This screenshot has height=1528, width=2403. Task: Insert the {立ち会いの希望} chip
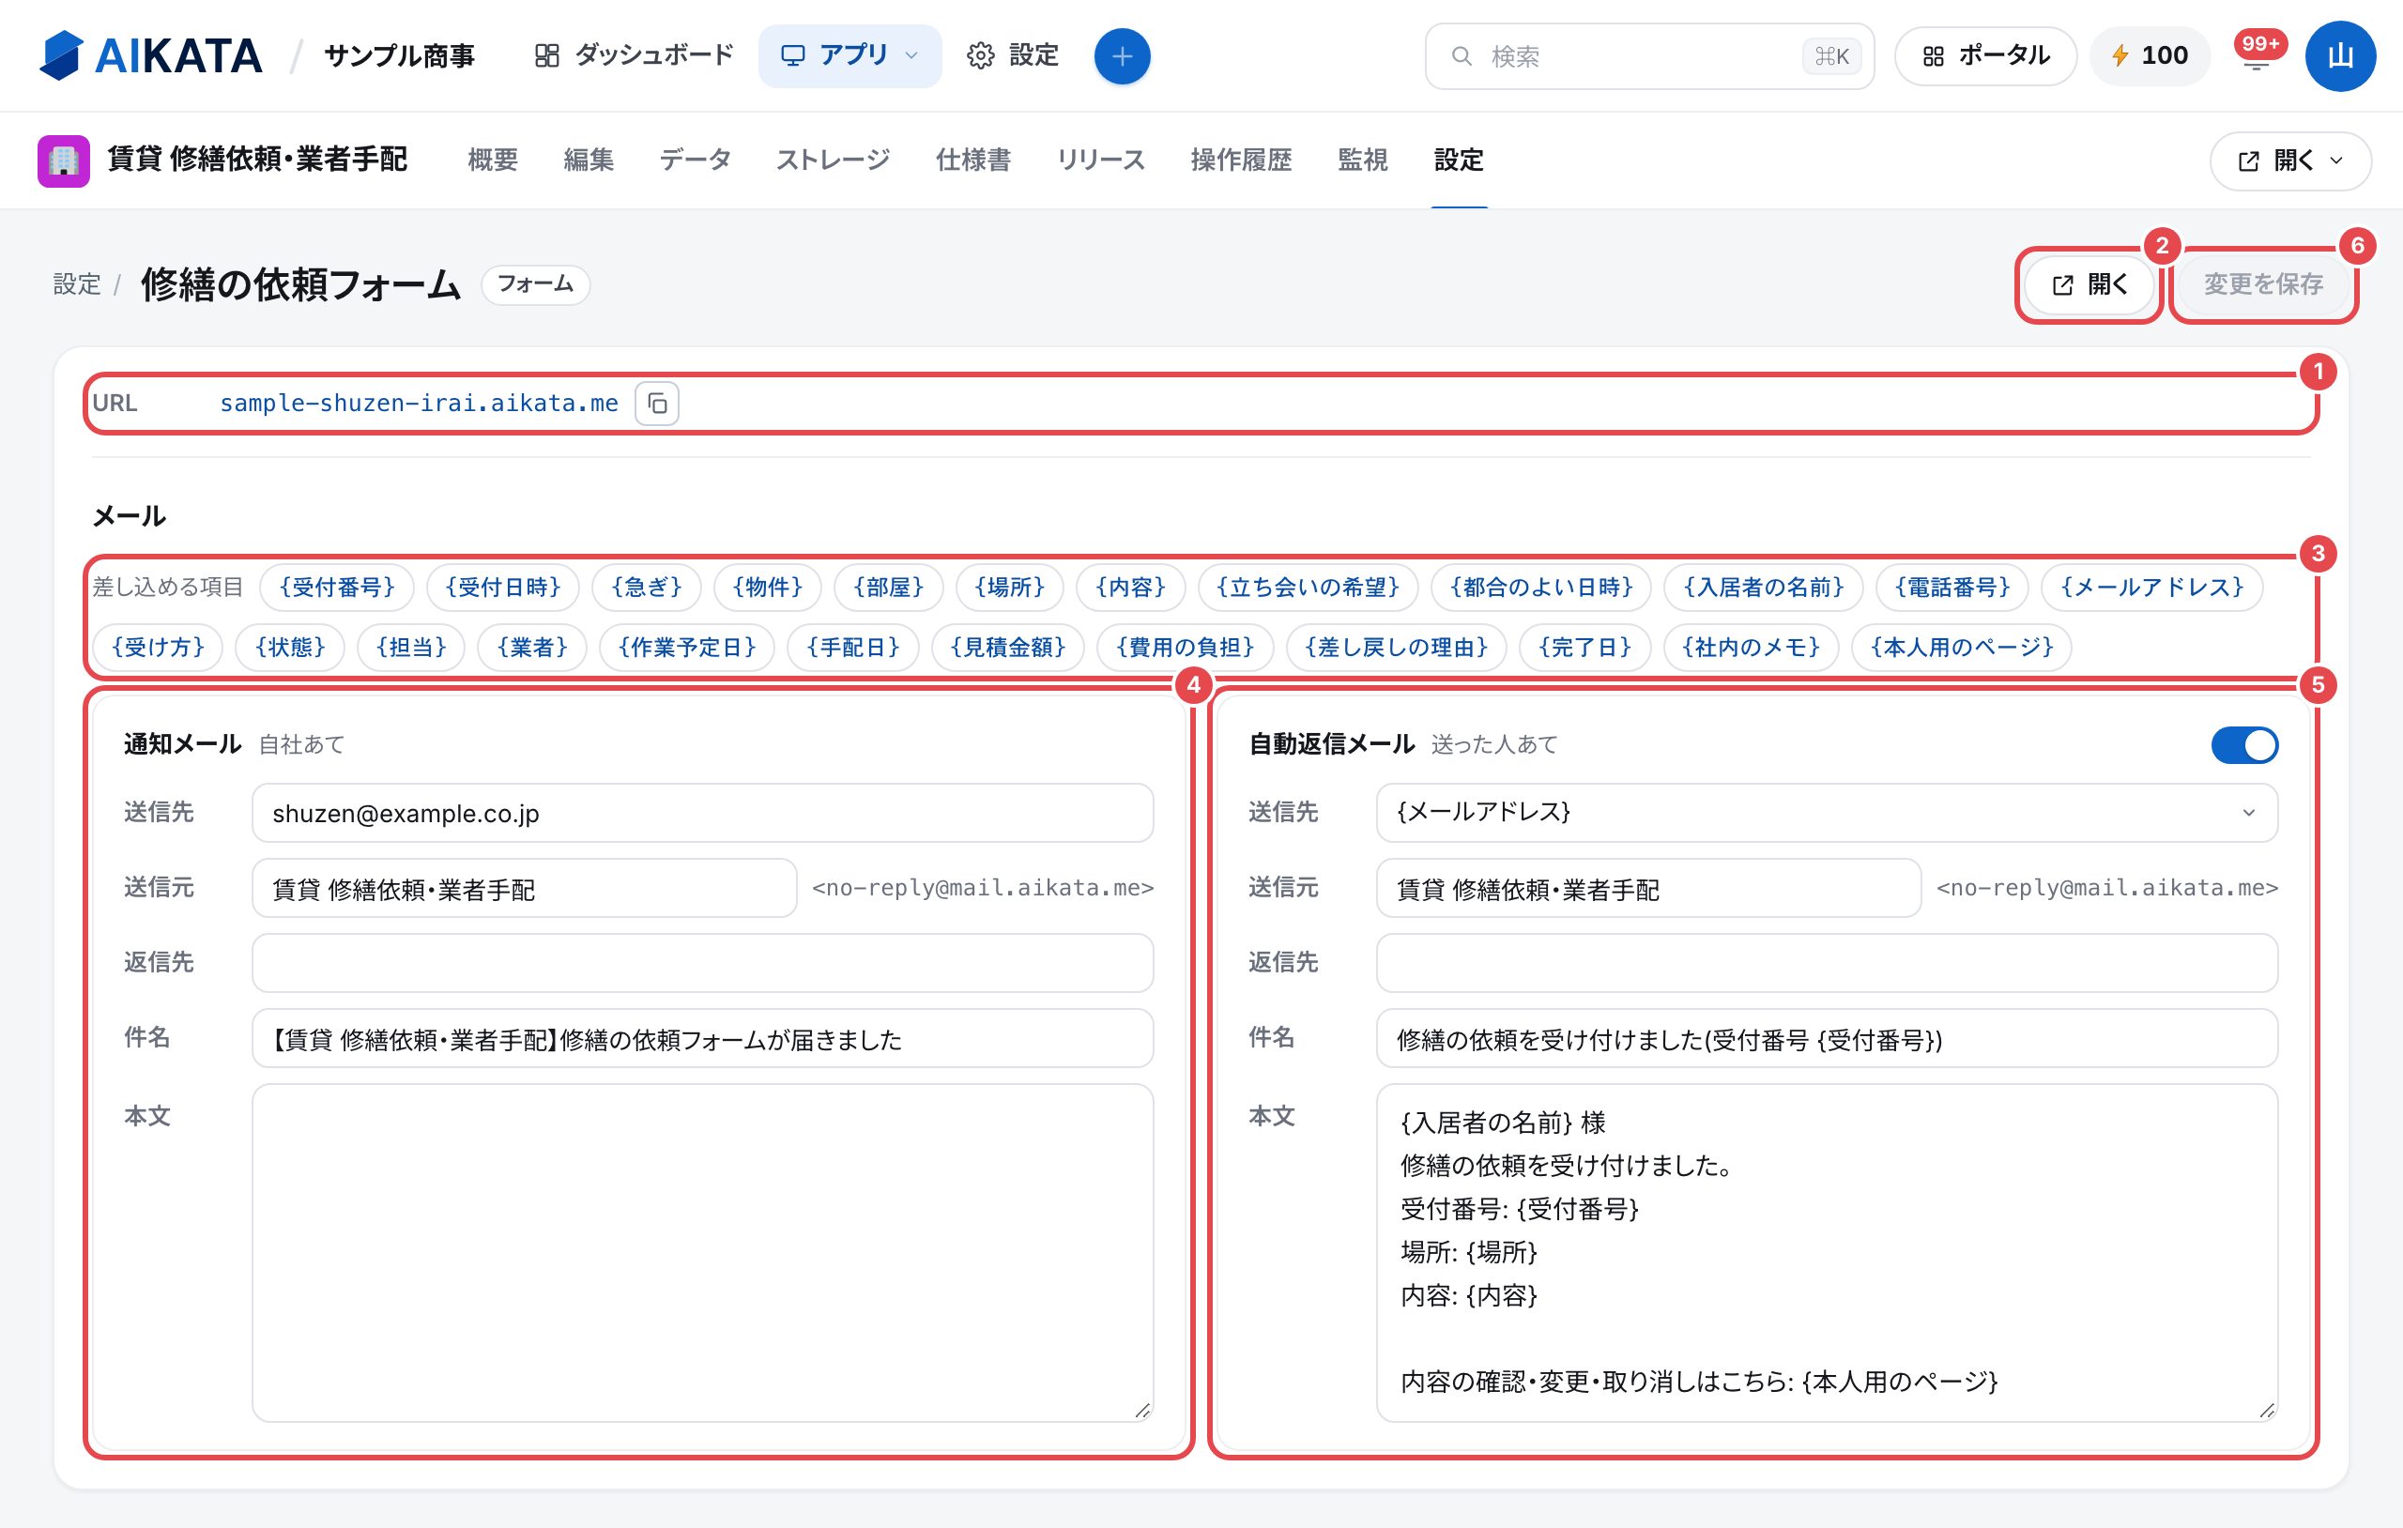pyautogui.click(x=1308, y=587)
